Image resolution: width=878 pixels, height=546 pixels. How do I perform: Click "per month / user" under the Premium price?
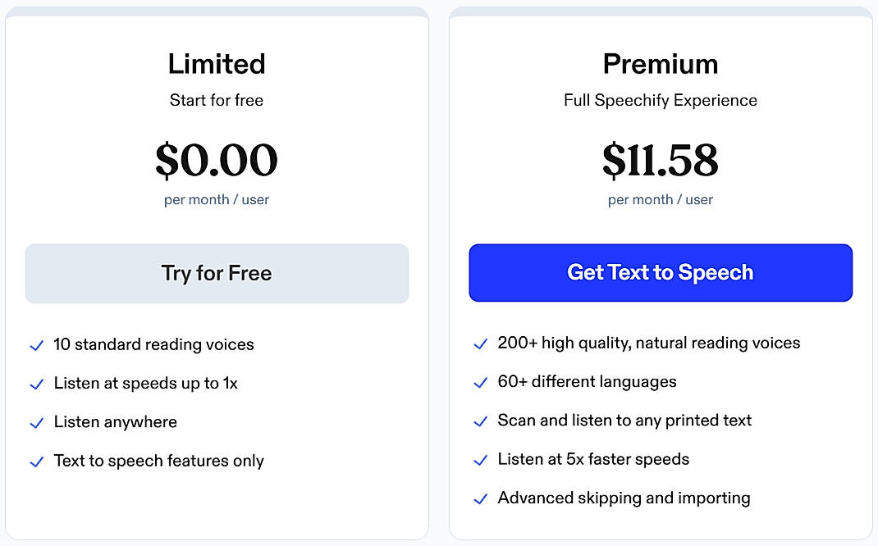tap(661, 199)
